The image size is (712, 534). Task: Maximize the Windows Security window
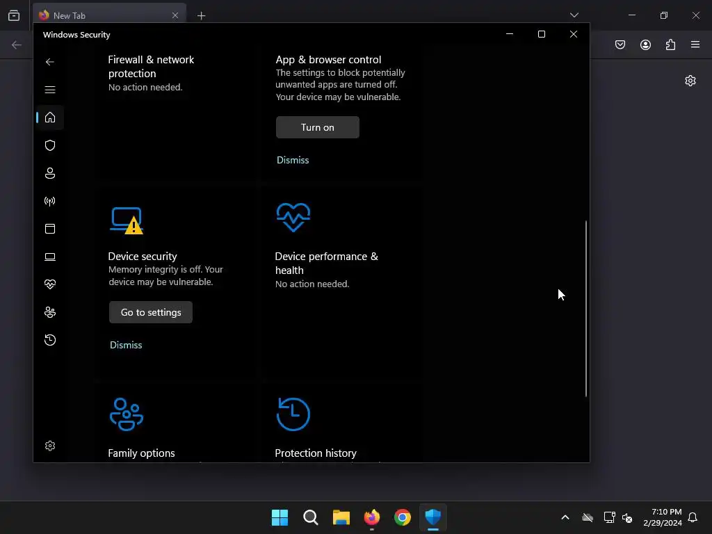(x=541, y=34)
